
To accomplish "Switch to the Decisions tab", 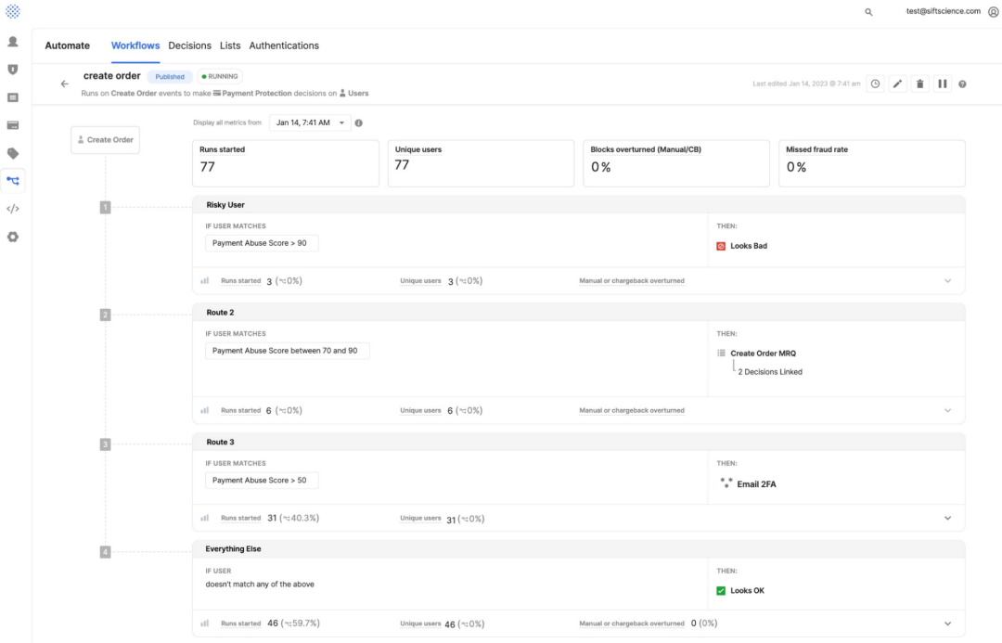I will coord(189,45).
